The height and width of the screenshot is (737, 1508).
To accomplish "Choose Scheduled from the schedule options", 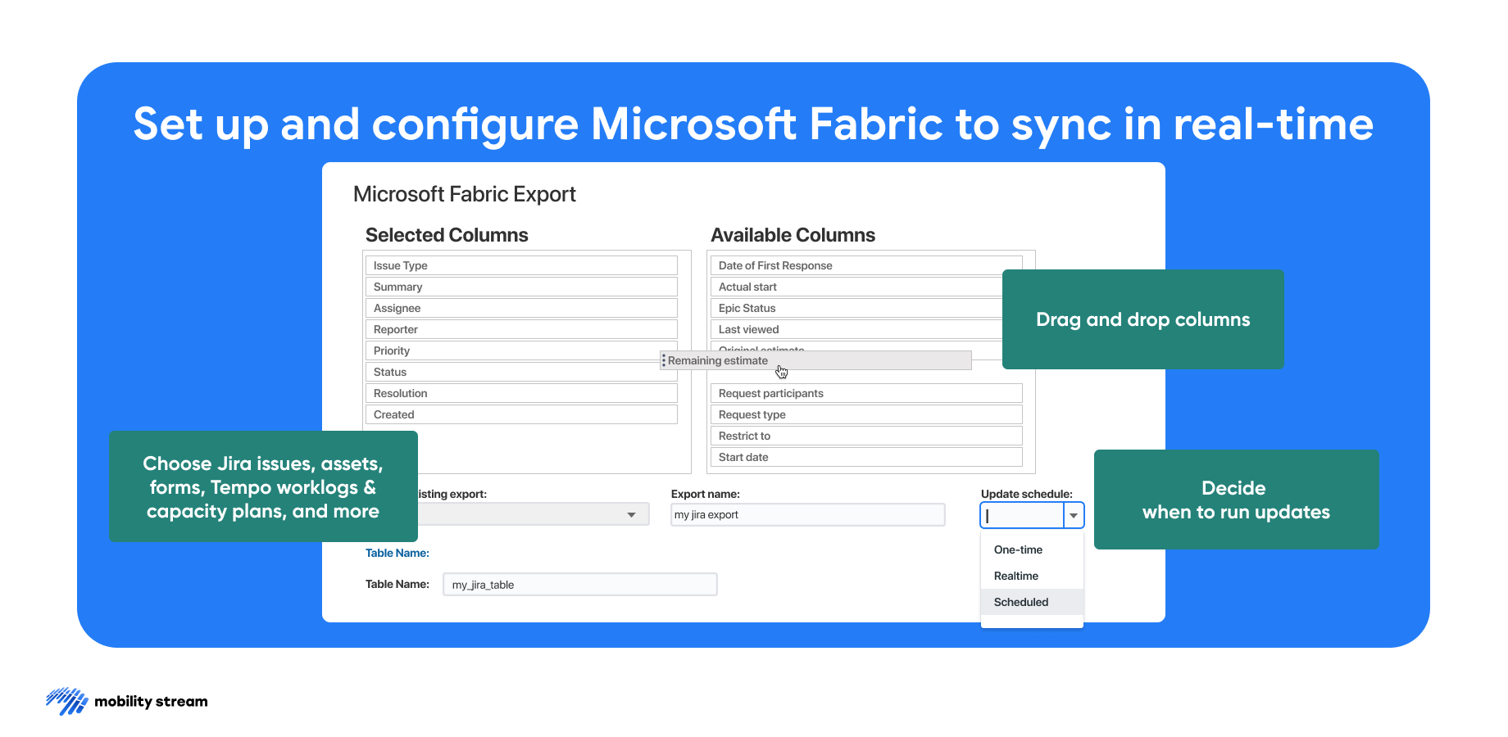I will click(1032, 602).
